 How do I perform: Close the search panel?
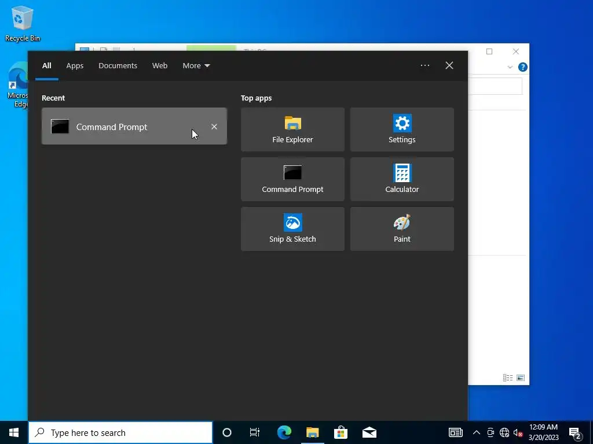[x=449, y=65]
